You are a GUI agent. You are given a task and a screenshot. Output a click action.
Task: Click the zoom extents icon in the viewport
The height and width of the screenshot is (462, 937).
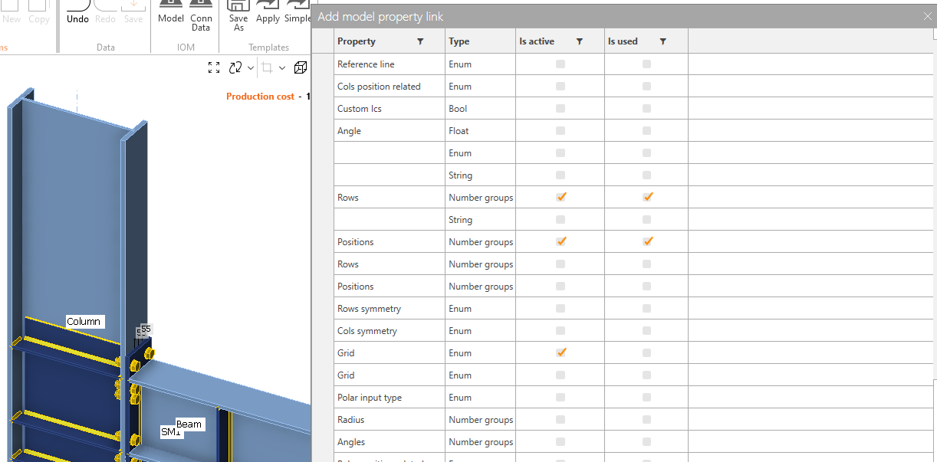(x=214, y=67)
